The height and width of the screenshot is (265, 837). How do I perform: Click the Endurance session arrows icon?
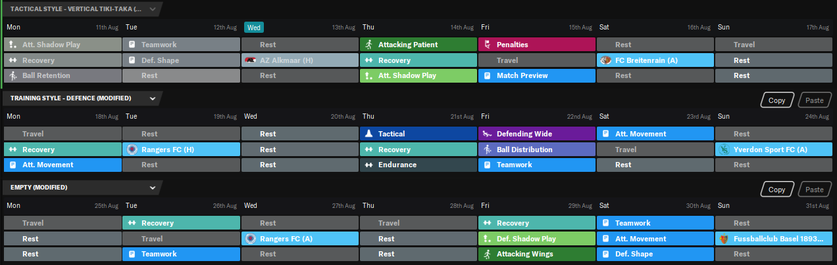pos(368,165)
